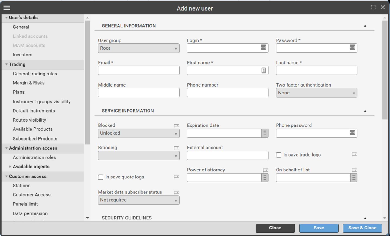Click the Email input field

tap(138, 70)
